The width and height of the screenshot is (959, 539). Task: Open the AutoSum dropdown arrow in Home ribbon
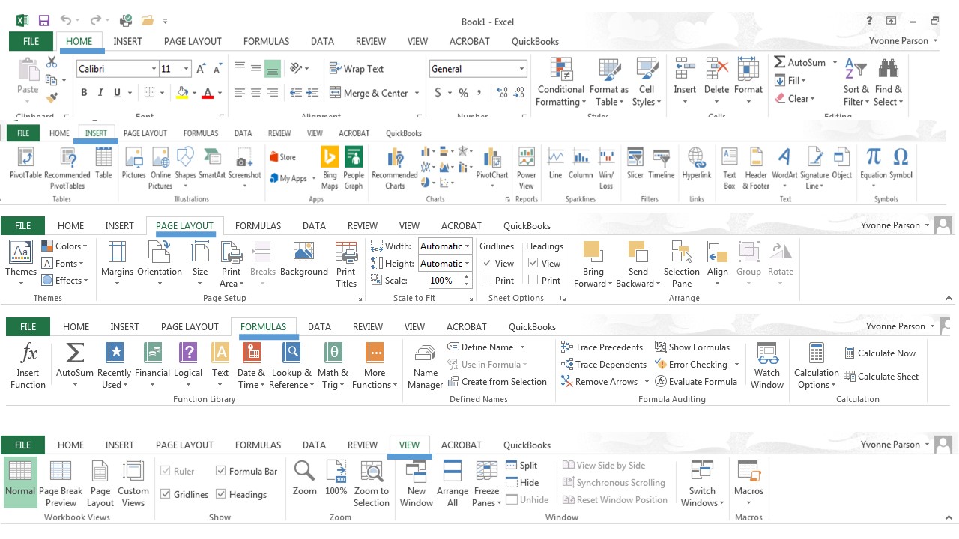click(835, 63)
